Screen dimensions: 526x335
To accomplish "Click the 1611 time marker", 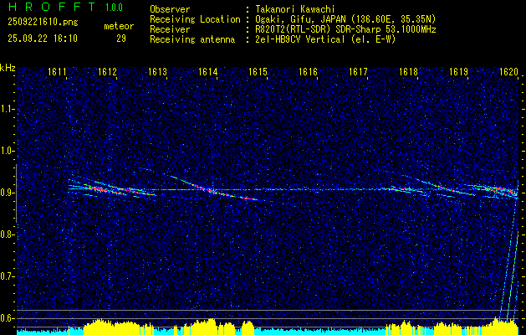I will pos(58,73).
